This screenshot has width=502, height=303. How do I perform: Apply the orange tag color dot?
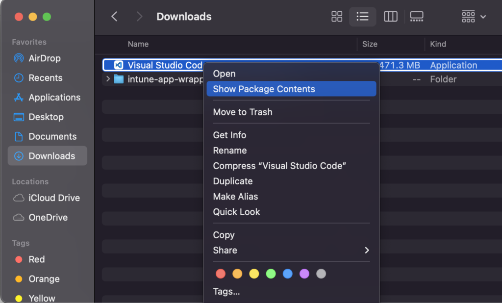(x=237, y=274)
